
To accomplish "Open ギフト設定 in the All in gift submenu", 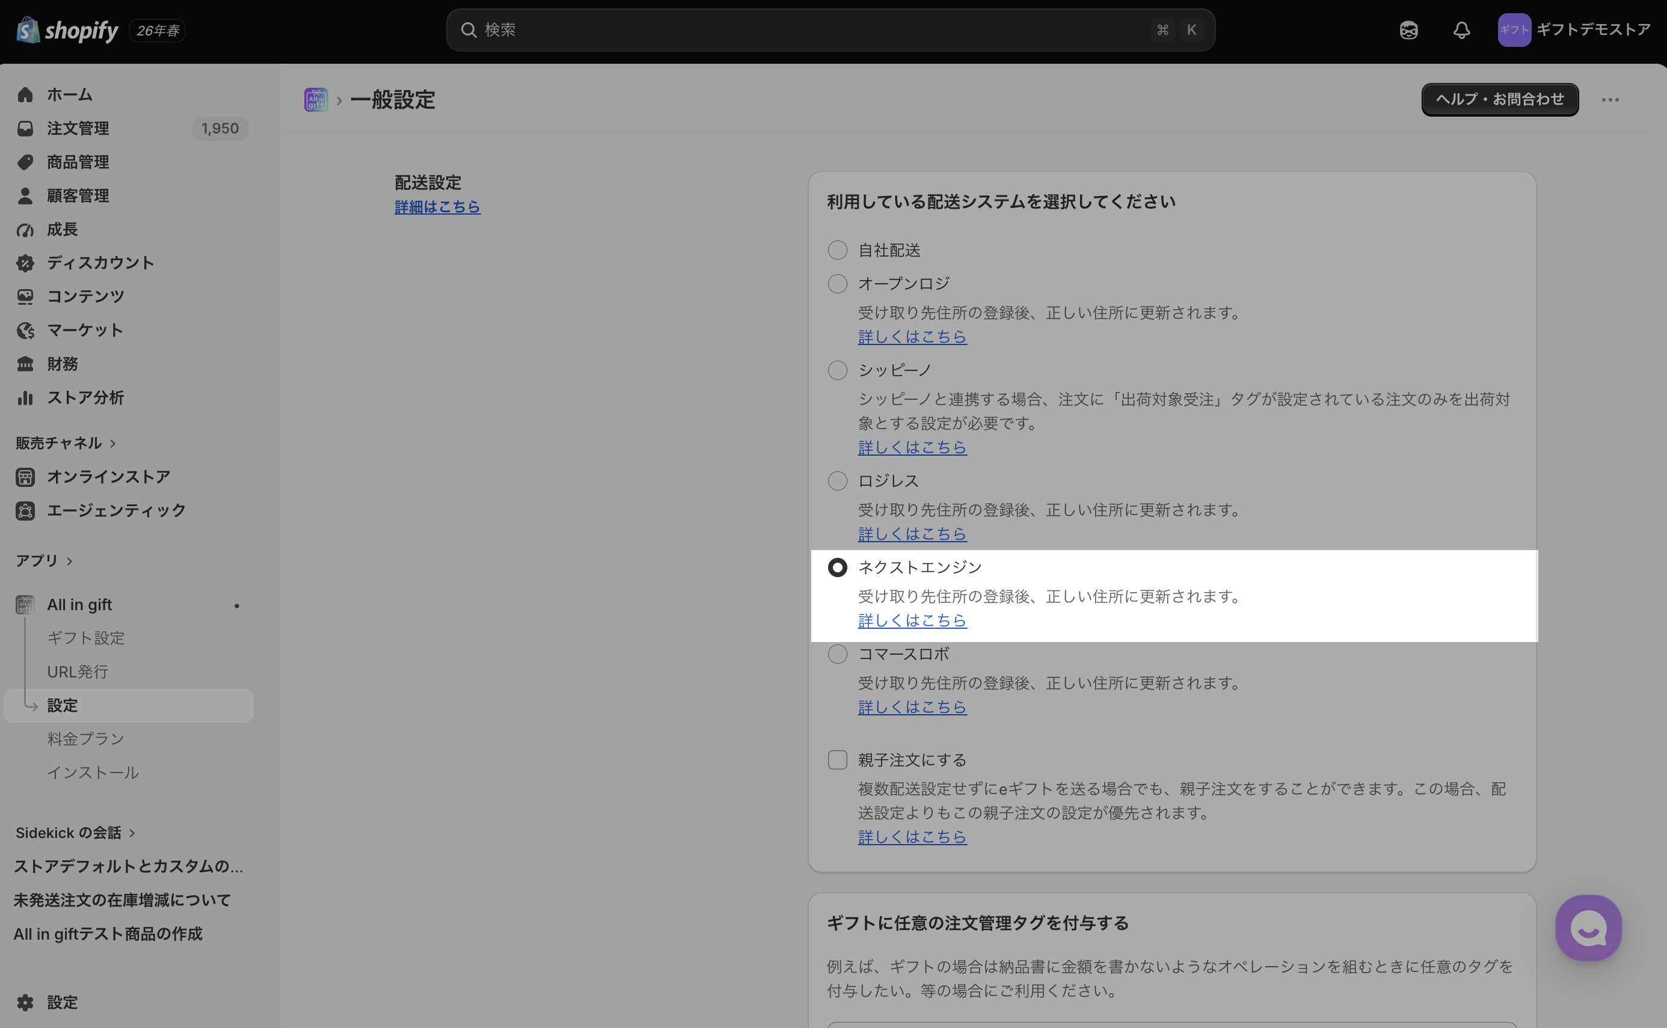I will click(86, 638).
